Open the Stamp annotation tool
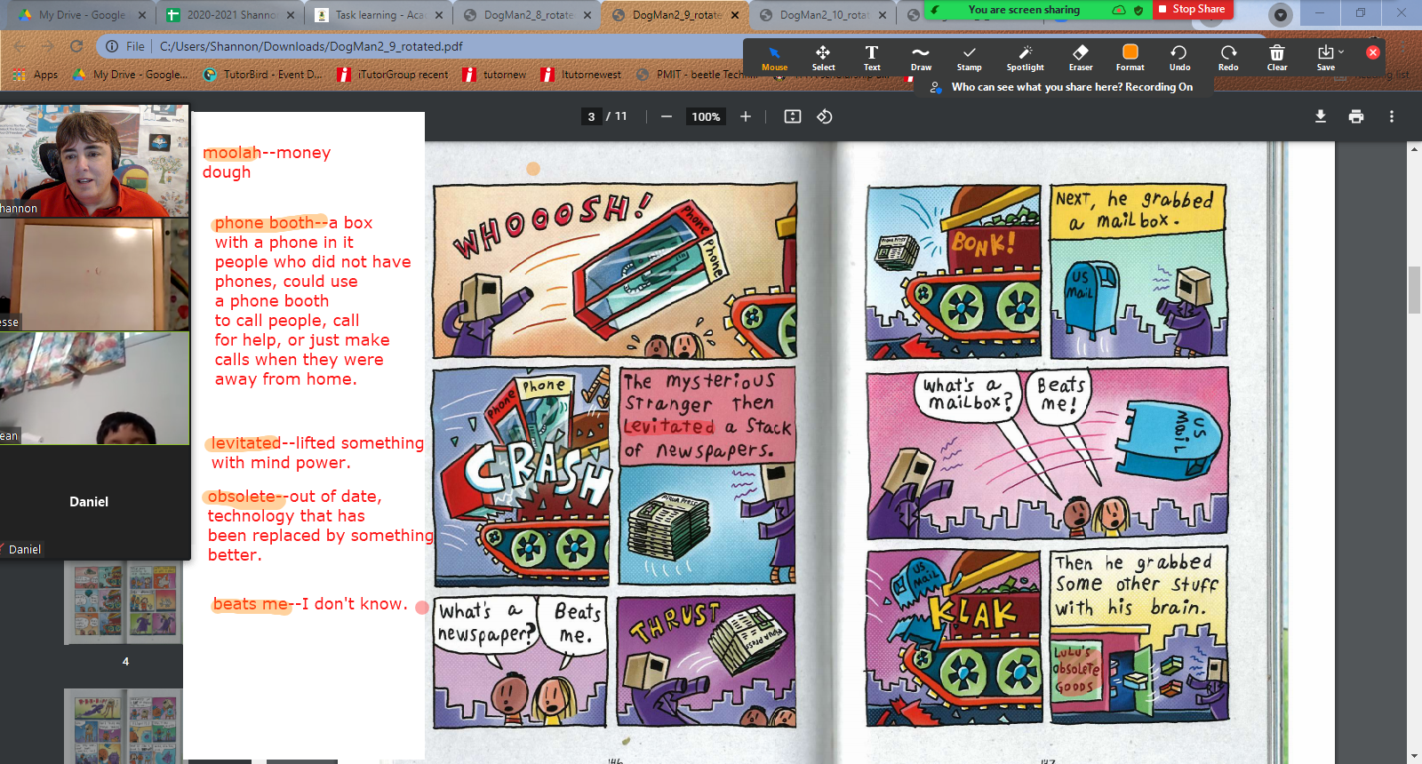 click(970, 59)
